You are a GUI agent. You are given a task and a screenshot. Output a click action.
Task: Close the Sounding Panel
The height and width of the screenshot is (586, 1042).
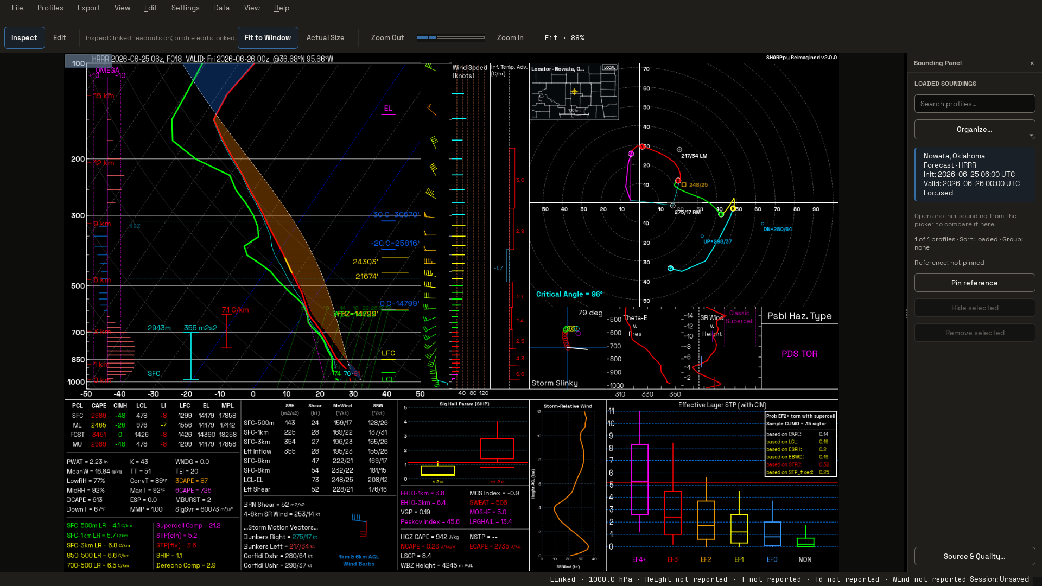point(1032,63)
